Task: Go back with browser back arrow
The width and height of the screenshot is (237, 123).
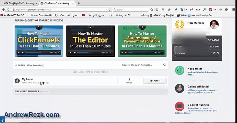Action: (x=3, y=10)
